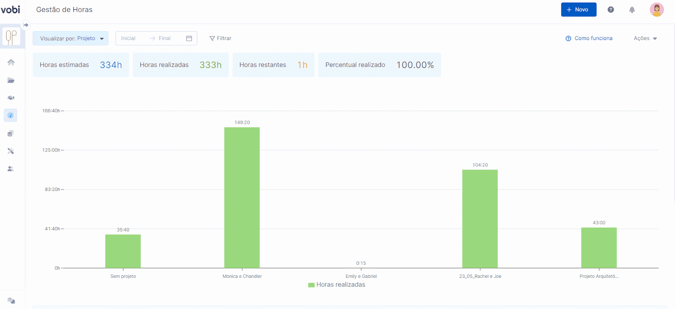Viewport: 675px width, 309px height.
Task: Open the tools icon in sidebar
Action: pyautogui.click(x=11, y=151)
